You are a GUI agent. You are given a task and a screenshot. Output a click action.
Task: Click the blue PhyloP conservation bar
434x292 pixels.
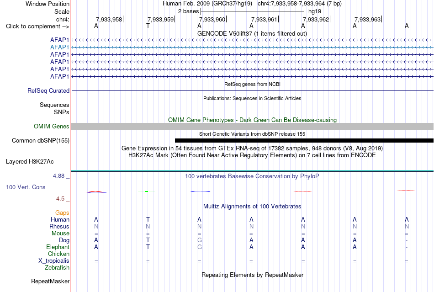tap(201, 191)
